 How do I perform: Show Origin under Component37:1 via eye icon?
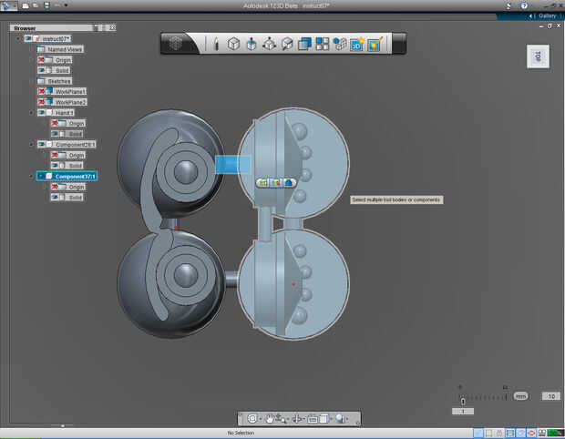click(55, 187)
